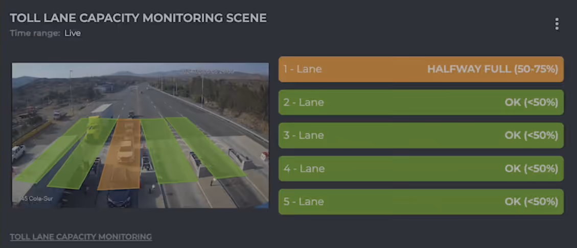Click the 'Time range:' label
The width and height of the screenshot is (577, 248).
click(x=35, y=34)
